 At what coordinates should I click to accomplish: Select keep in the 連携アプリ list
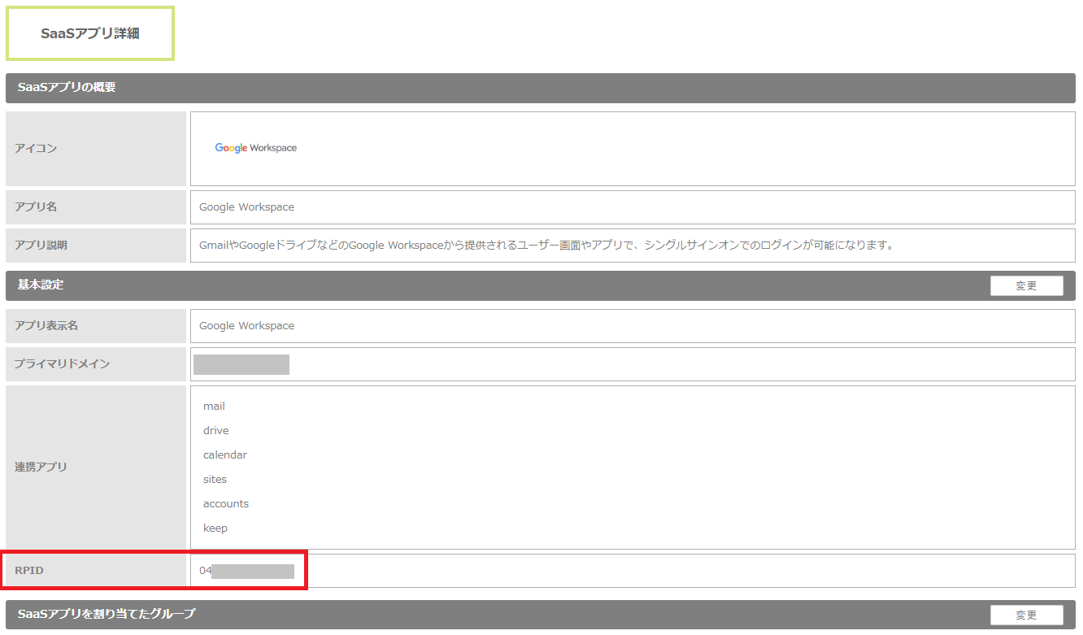click(215, 528)
